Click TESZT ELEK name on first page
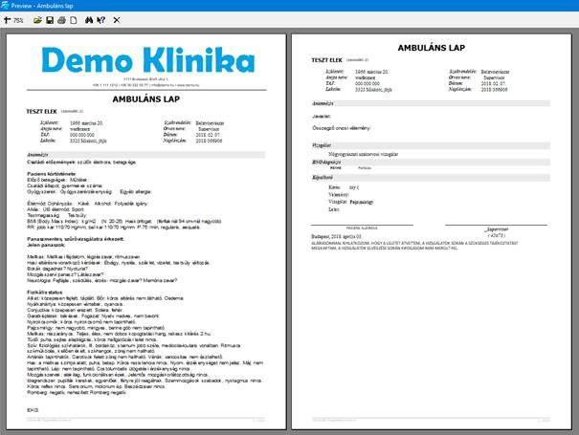579x435 pixels. pos(41,111)
